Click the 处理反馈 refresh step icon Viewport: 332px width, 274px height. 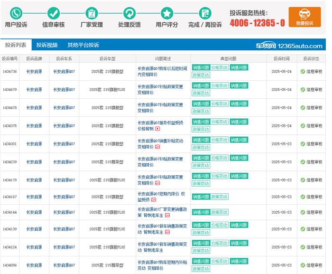coord(129,13)
